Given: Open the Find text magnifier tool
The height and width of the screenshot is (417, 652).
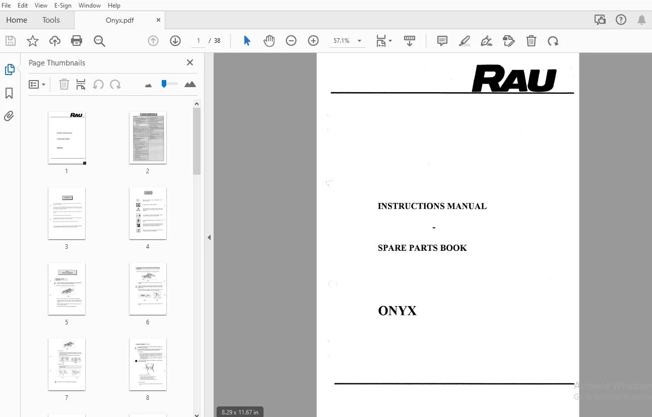Looking at the screenshot, I should 99,41.
